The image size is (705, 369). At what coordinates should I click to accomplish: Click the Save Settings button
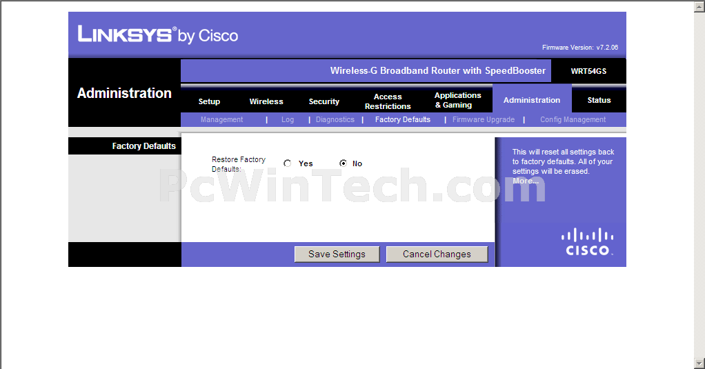(x=337, y=254)
